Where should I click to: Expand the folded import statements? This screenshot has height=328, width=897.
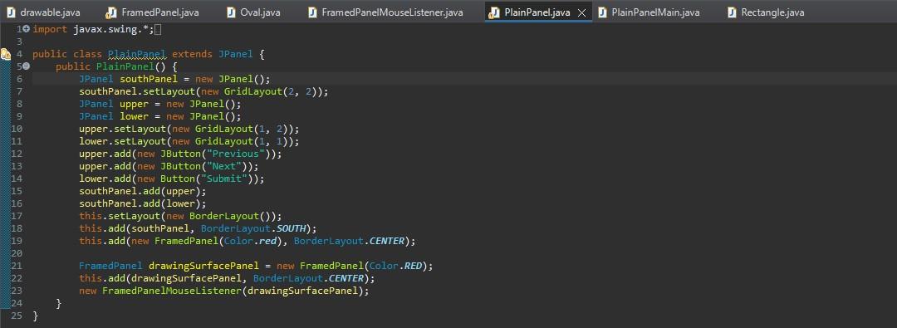tap(26, 28)
